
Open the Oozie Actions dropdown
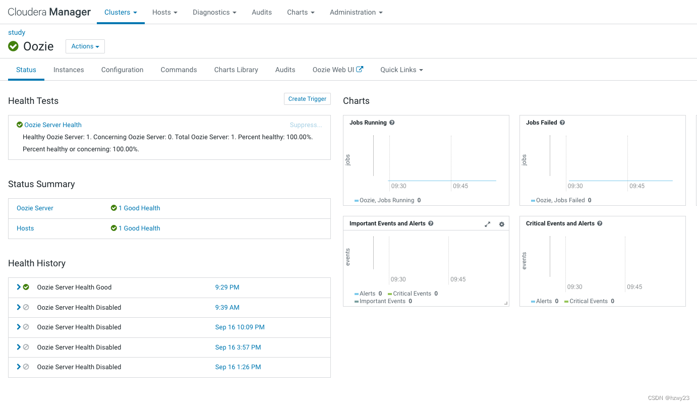(85, 46)
